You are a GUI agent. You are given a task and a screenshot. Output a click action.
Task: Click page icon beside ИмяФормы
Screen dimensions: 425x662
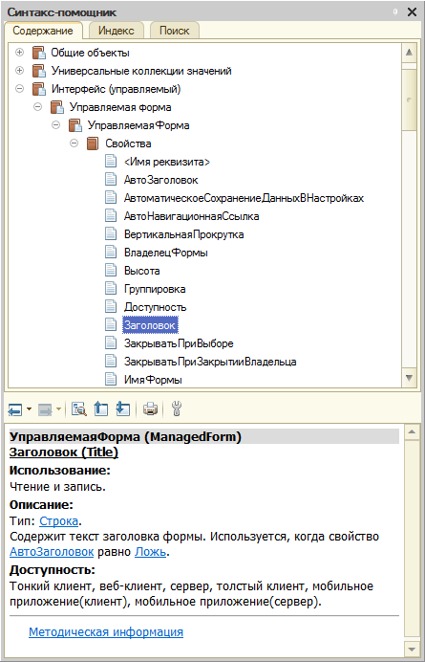click(111, 380)
